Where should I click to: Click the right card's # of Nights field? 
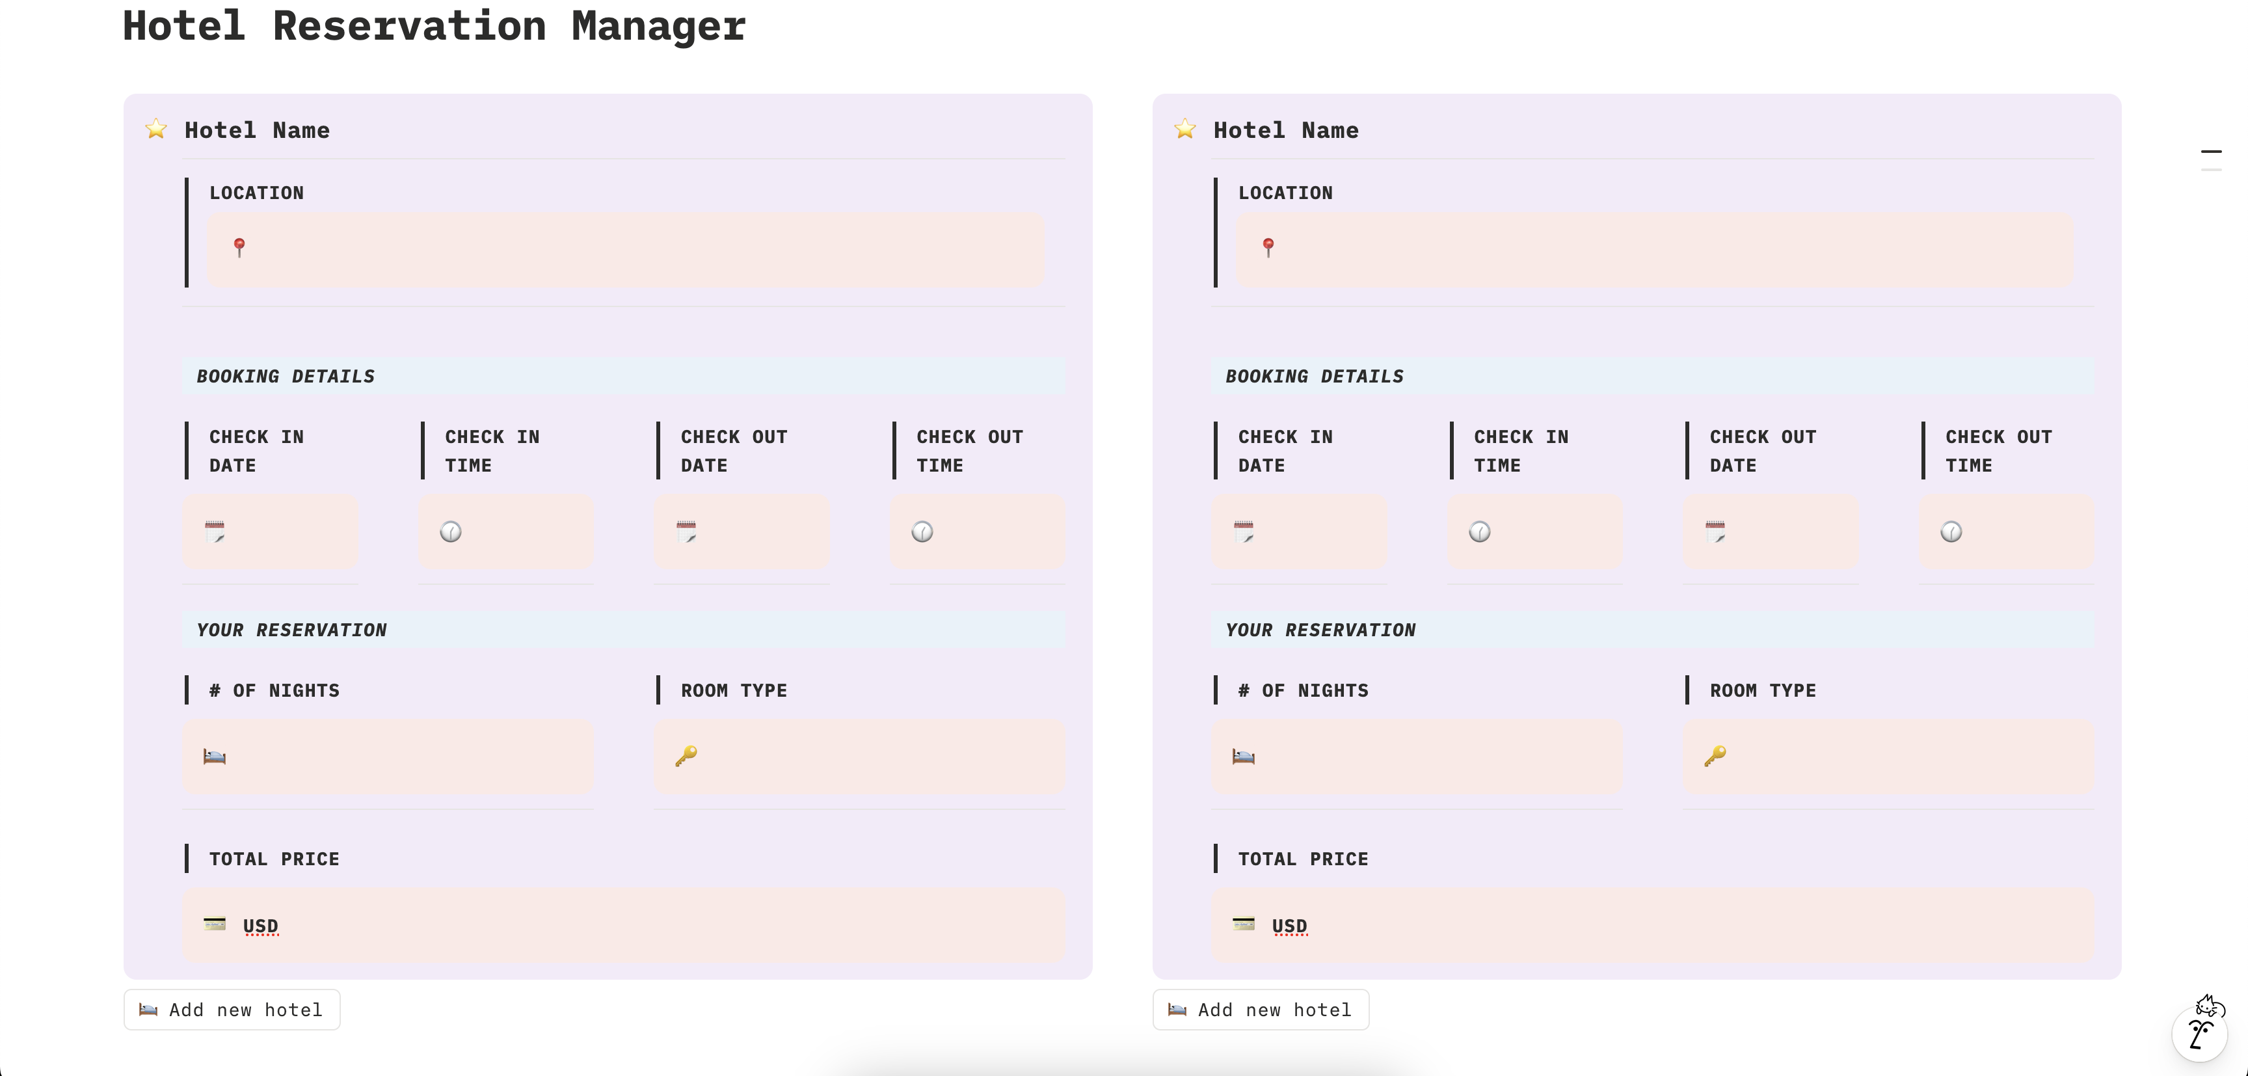pos(1431,757)
